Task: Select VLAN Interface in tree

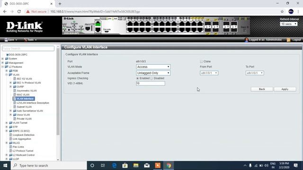Action: pos(25,99)
